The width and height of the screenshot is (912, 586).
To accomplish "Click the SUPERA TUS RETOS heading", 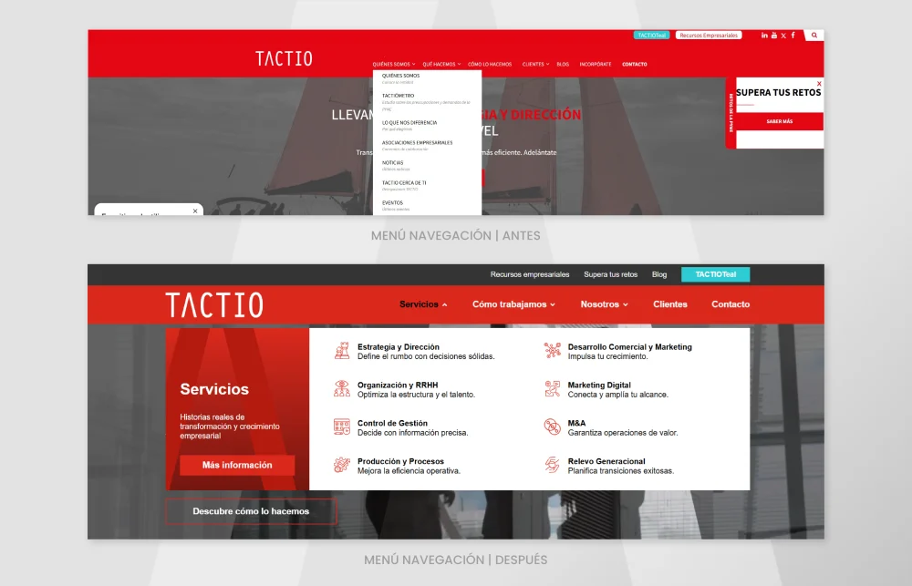I will point(778,92).
